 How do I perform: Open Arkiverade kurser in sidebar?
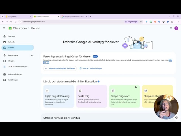[x=18, y=74]
